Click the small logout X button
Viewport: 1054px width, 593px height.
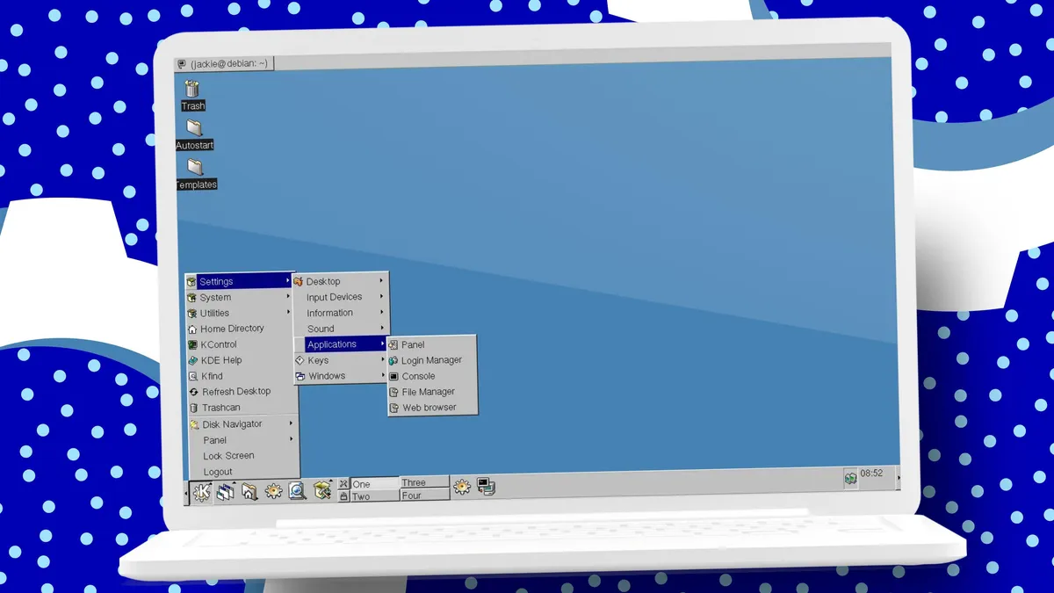343,484
